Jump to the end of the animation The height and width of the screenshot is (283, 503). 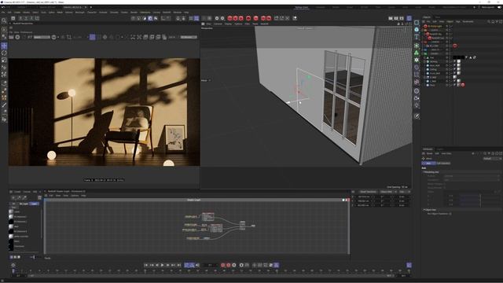179,265
